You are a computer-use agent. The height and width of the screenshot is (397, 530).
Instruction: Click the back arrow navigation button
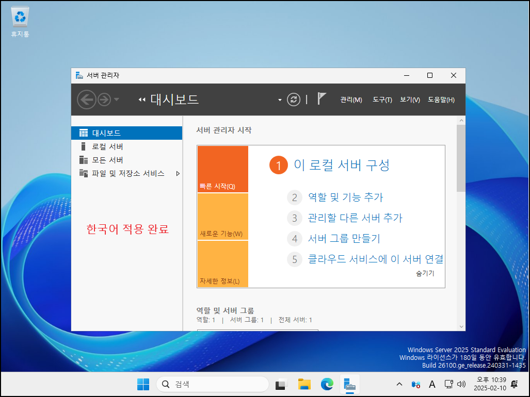pyautogui.click(x=87, y=100)
